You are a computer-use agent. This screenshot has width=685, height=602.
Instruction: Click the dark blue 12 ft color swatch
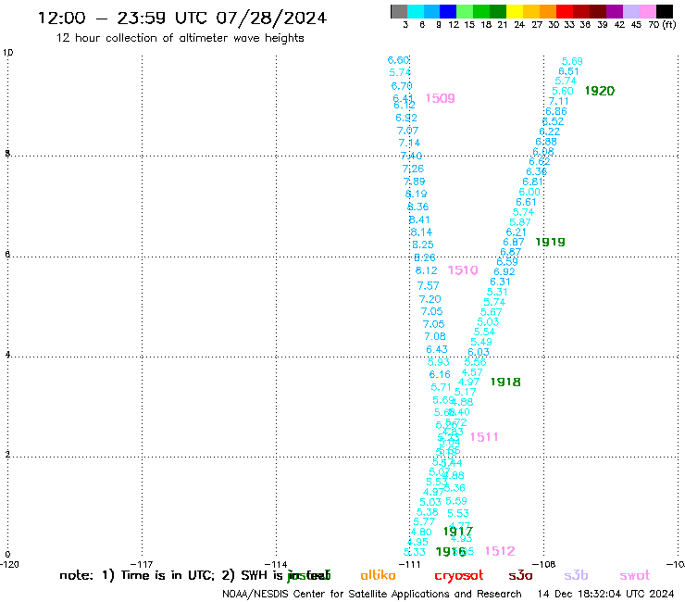pos(448,11)
